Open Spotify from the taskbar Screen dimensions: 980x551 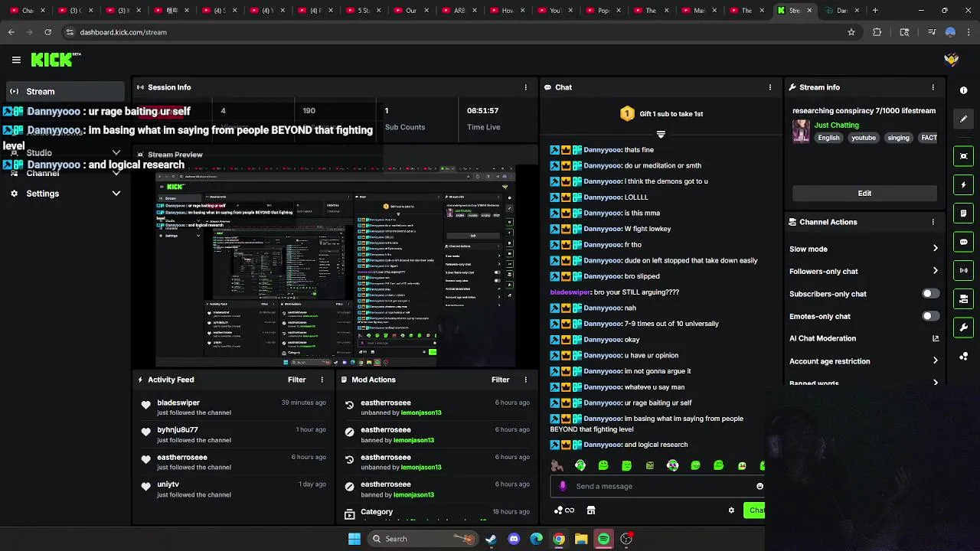604,539
